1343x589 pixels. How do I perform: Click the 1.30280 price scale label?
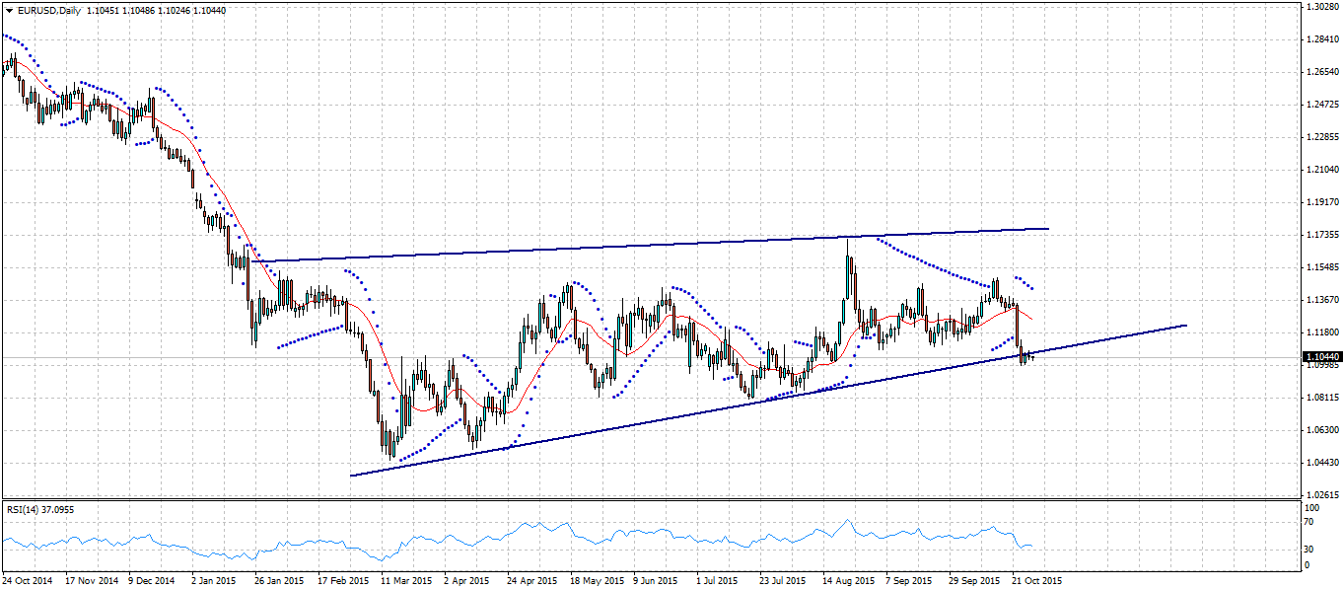1321,7
